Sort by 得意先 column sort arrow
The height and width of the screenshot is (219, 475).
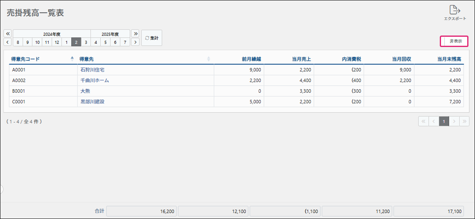tap(208, 59)
